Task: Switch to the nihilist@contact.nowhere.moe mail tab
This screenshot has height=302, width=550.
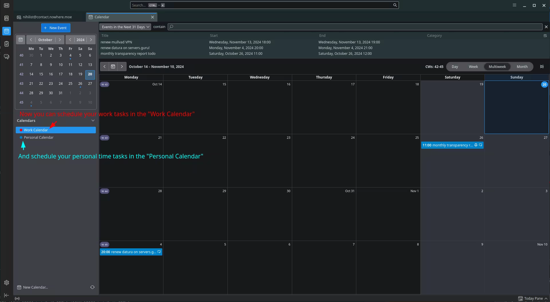Action: [47, 17]
